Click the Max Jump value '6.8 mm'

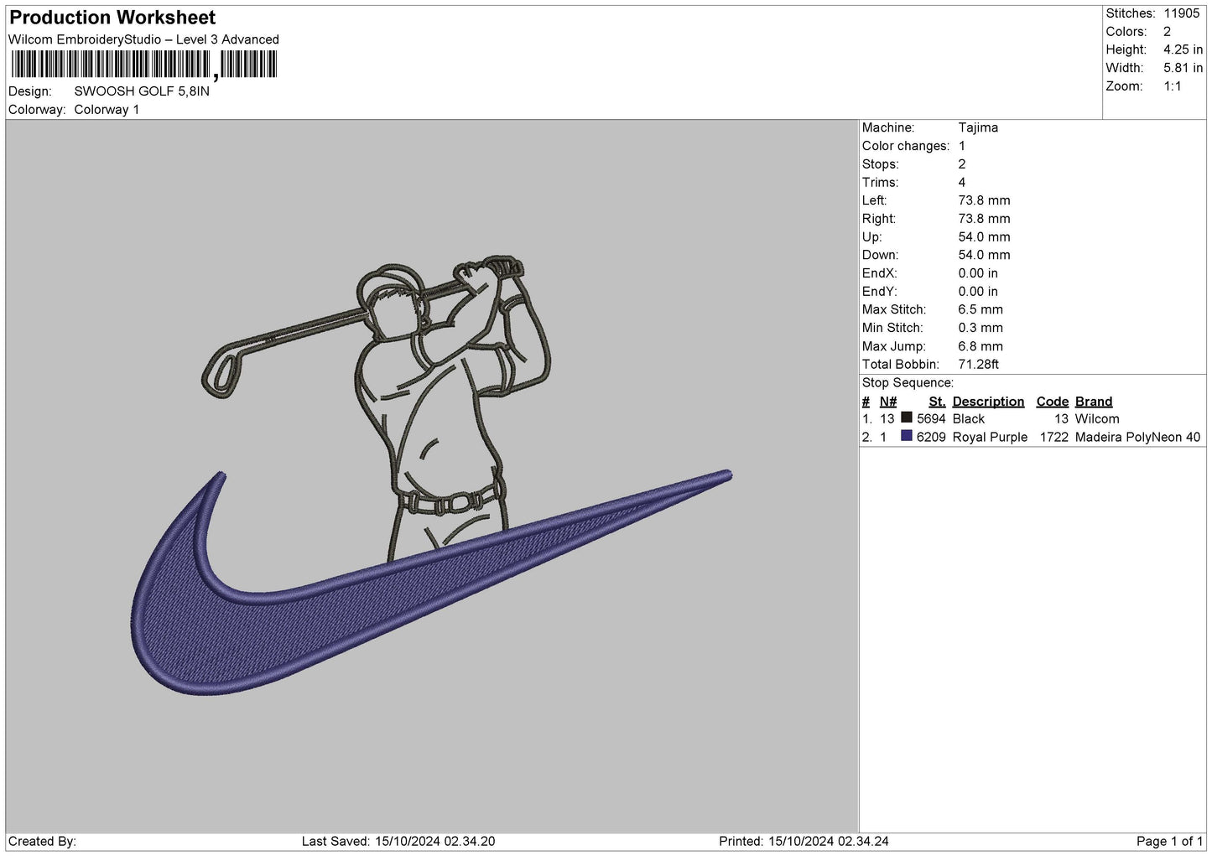(981, 346)
